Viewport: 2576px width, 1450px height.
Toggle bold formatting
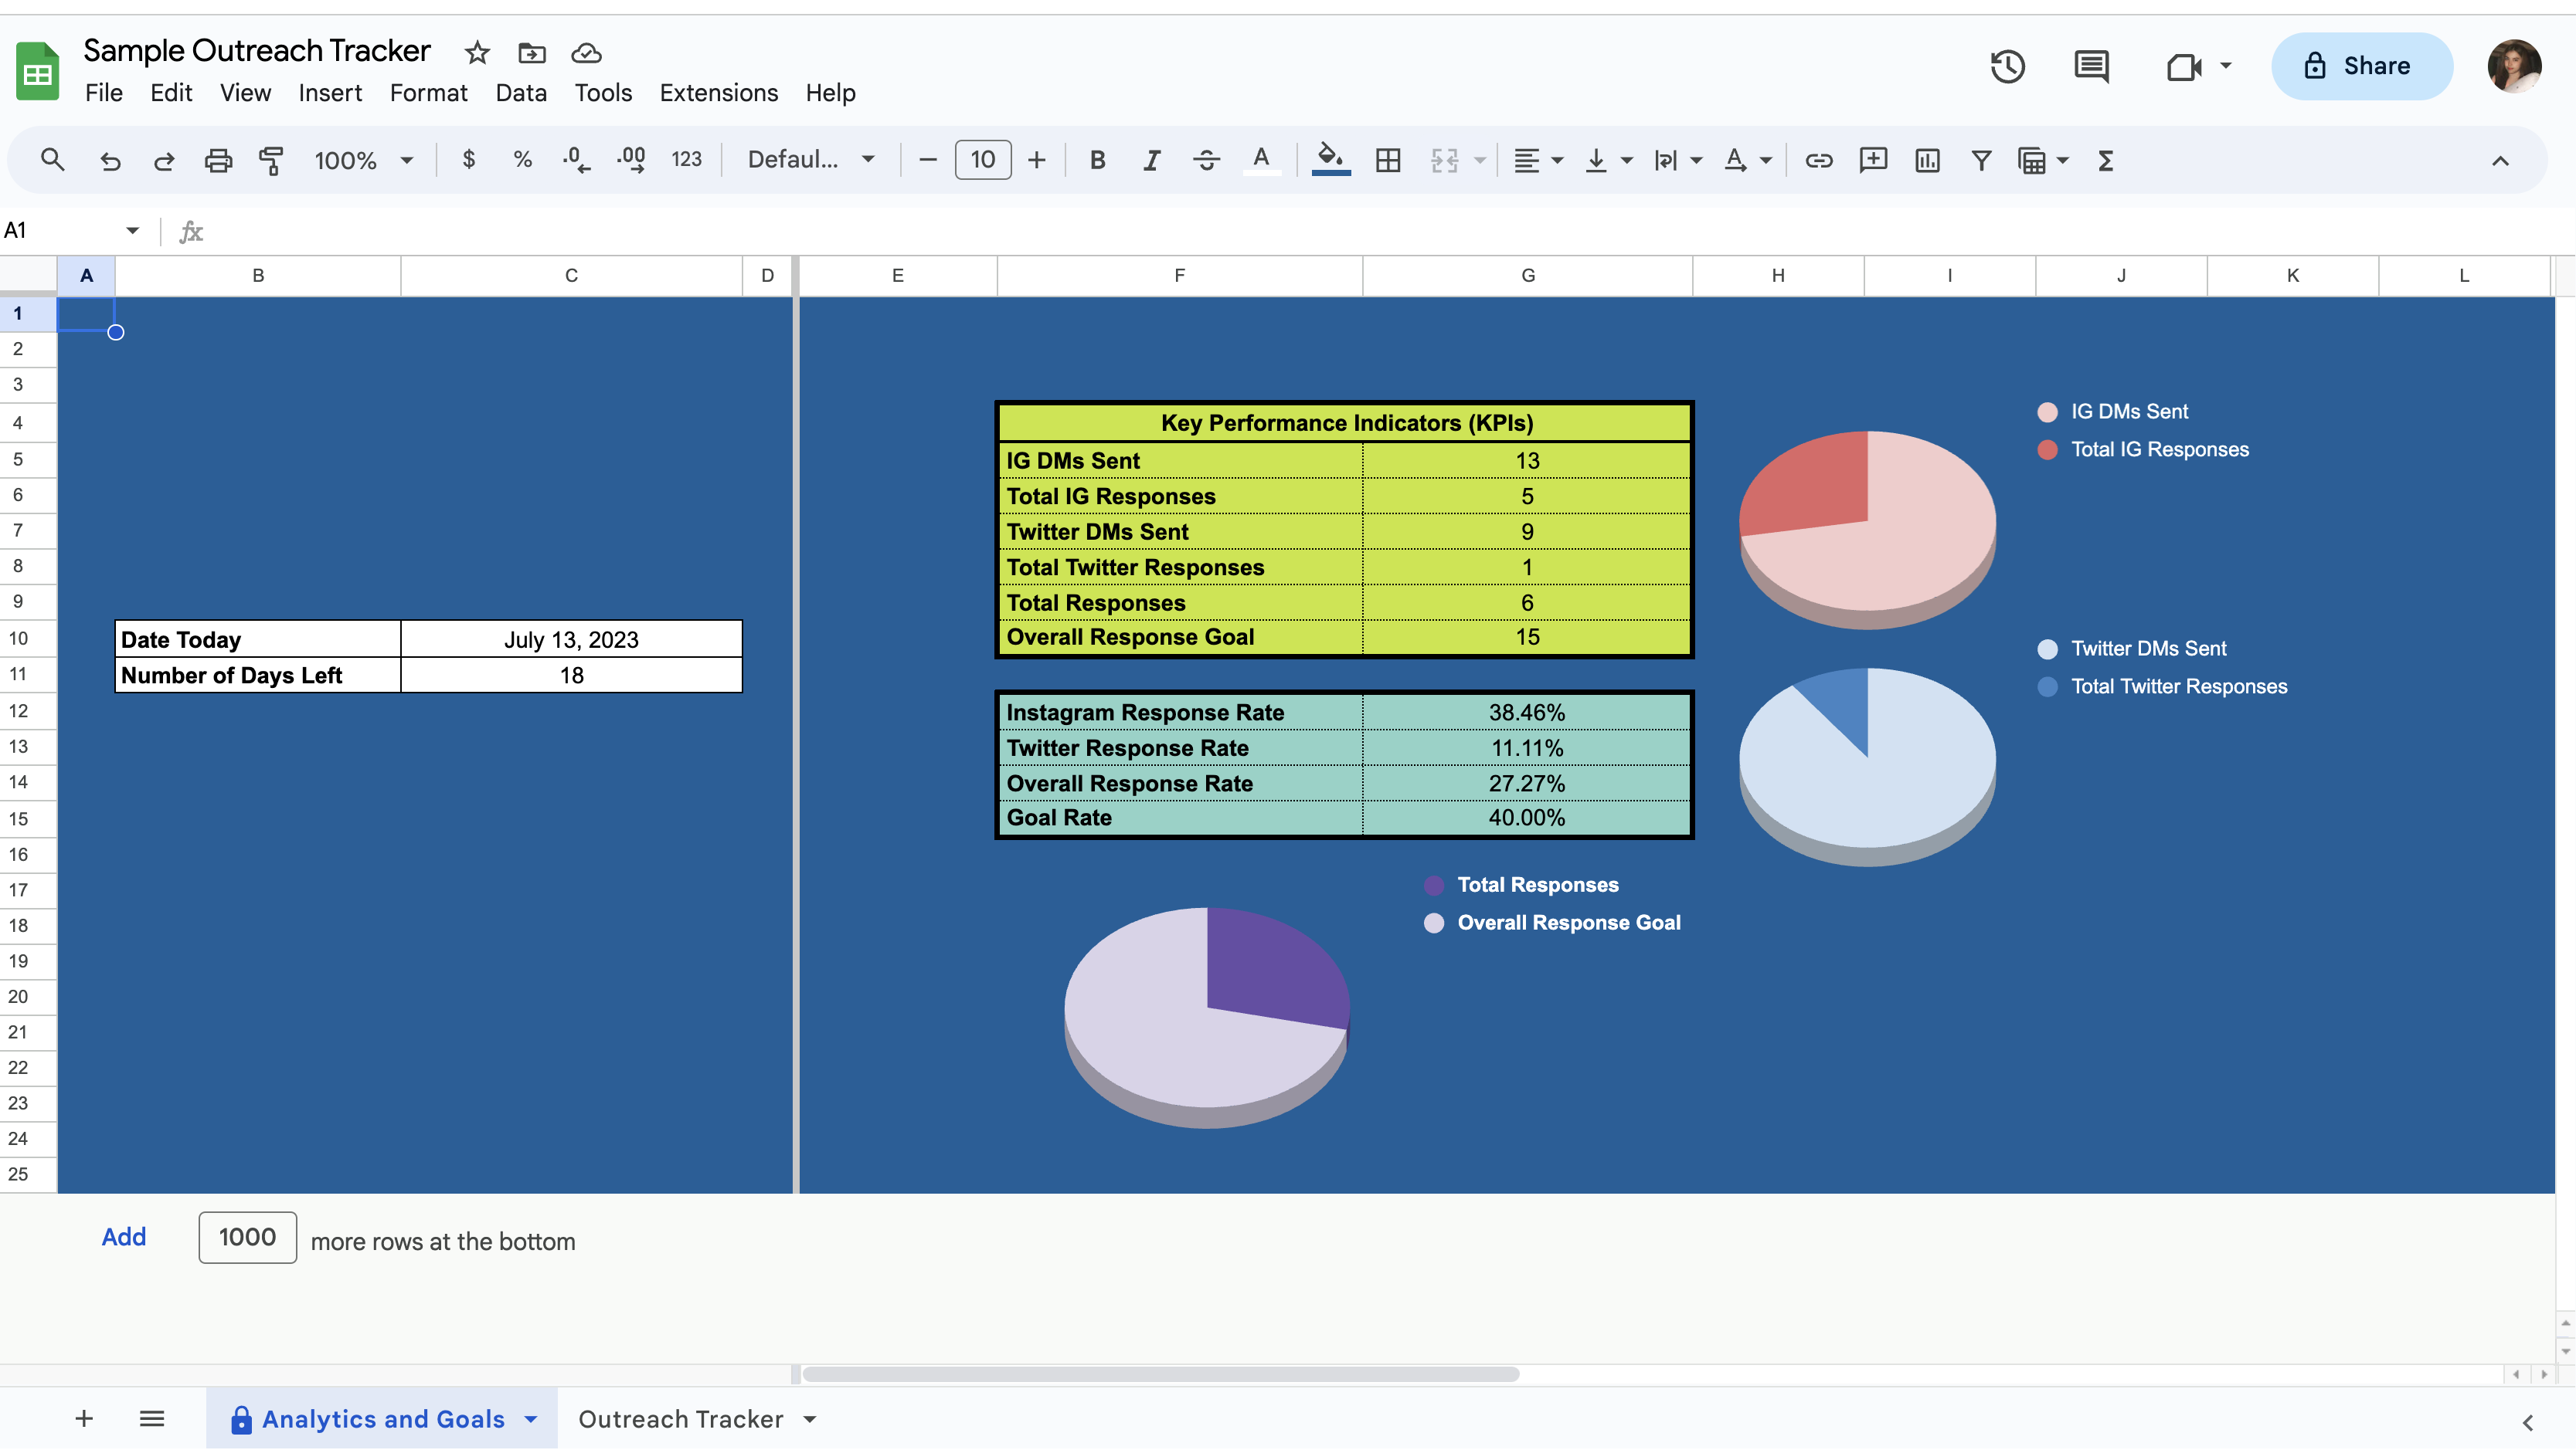point(1097,160)
